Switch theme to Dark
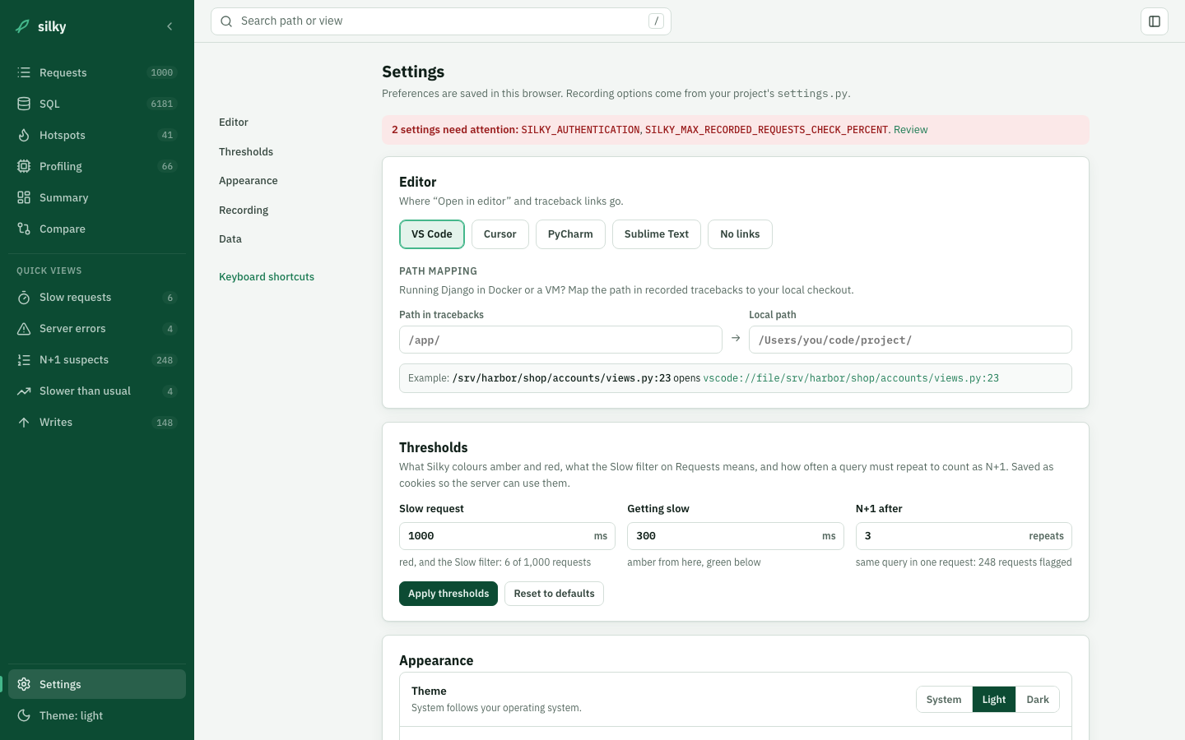The width and height of the screenshot is (1185, 740). pos(1038,700)
